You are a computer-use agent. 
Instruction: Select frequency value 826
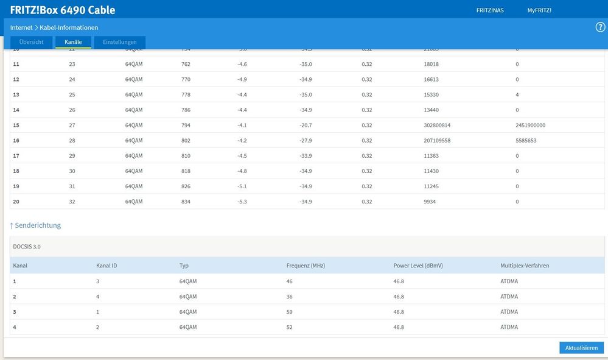pos(186,186)
